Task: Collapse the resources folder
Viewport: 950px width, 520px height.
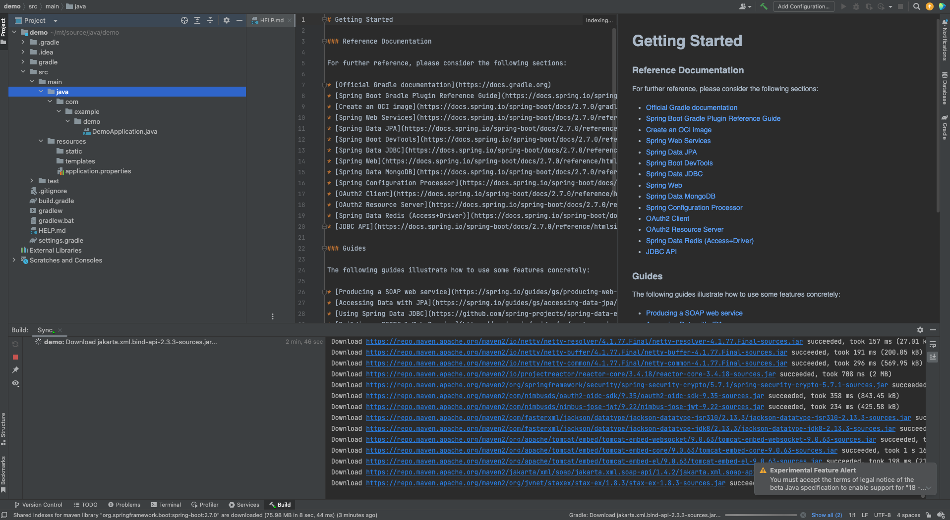Action: point(41,141)
